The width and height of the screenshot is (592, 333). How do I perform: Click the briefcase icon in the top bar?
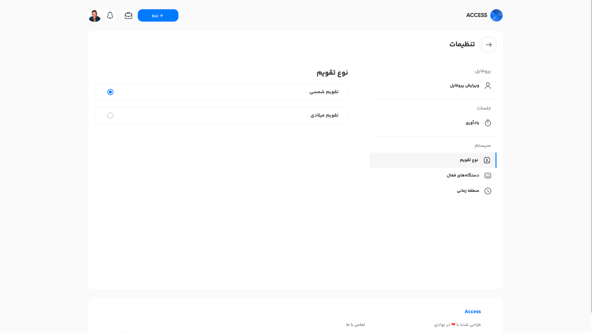128,15
